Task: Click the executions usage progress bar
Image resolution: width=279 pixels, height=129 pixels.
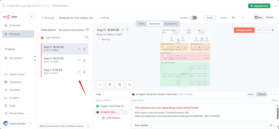Action: pyautogui.click(x=44, y=6)
